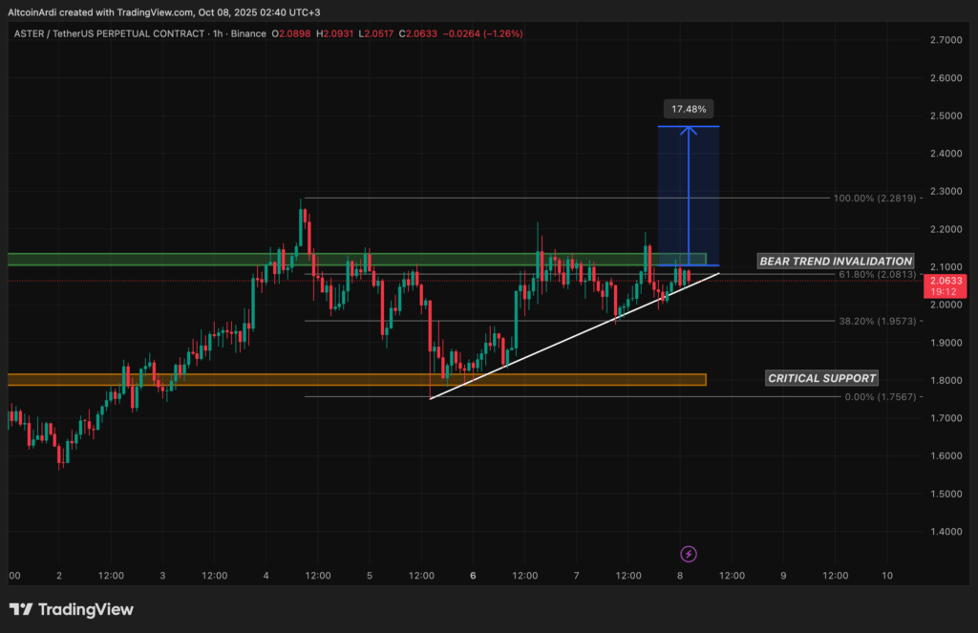978x633 pixels.
Task: Click the BEAR TREND INVALIDATION label
Action: pyautogui.click(x=836, y=261)
